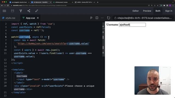This screenshot has height=98, width=175.
Task: Switch to Editor-only view
Action: point(136,11)
